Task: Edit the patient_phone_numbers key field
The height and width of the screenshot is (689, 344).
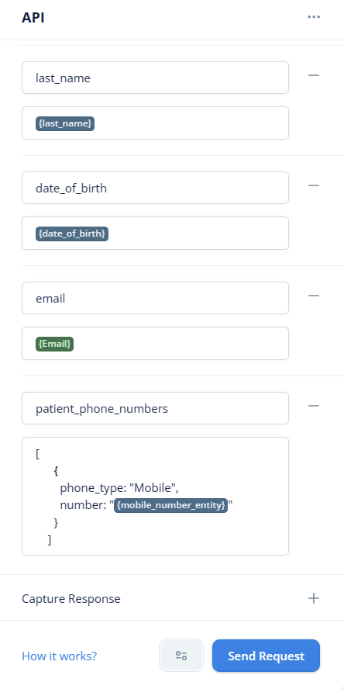Action: pos(155,409)
